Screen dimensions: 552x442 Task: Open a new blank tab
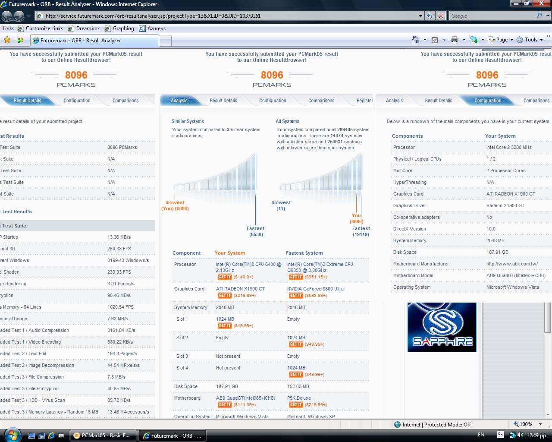(x=165, y=41)
